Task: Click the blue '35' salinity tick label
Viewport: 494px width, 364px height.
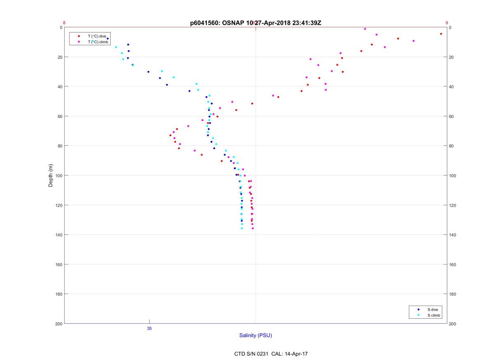Action: click(149, 328)
